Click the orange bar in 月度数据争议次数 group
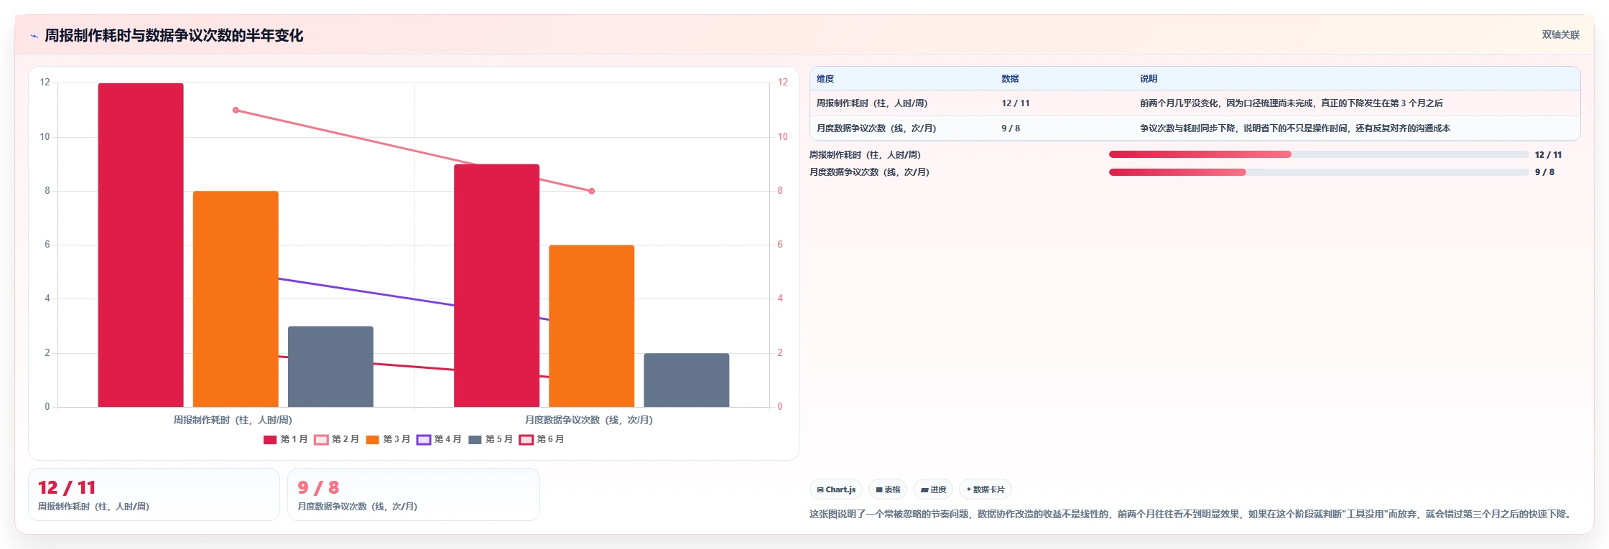 (x=591, y=326)
